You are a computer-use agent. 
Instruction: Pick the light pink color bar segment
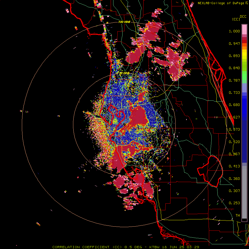pyautogui.click(x=244, y=29)
